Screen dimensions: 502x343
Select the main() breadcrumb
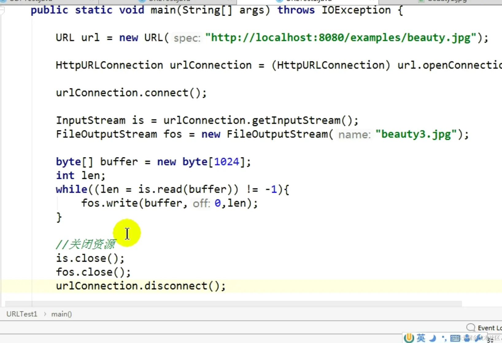(x=61, y=314)
